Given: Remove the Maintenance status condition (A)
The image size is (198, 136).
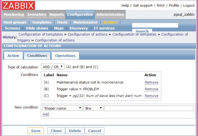Looking at the screenshot, I should [151, 82].
